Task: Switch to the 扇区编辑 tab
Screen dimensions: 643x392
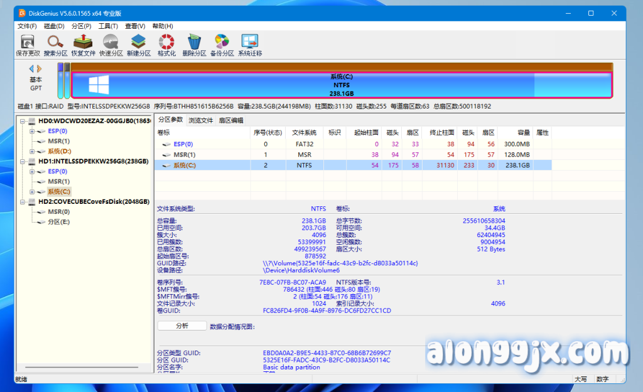Action: coord(230,120)
